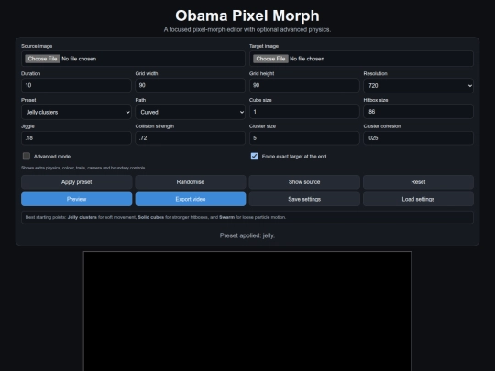Image resolution: width=495 pixels, height=371 pixels.
Task: Click the Save settings button
Action: coord(304,199)
